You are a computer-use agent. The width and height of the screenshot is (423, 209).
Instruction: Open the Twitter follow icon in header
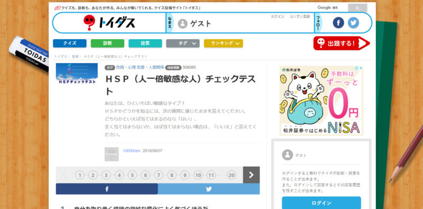[x=353, y=23]
